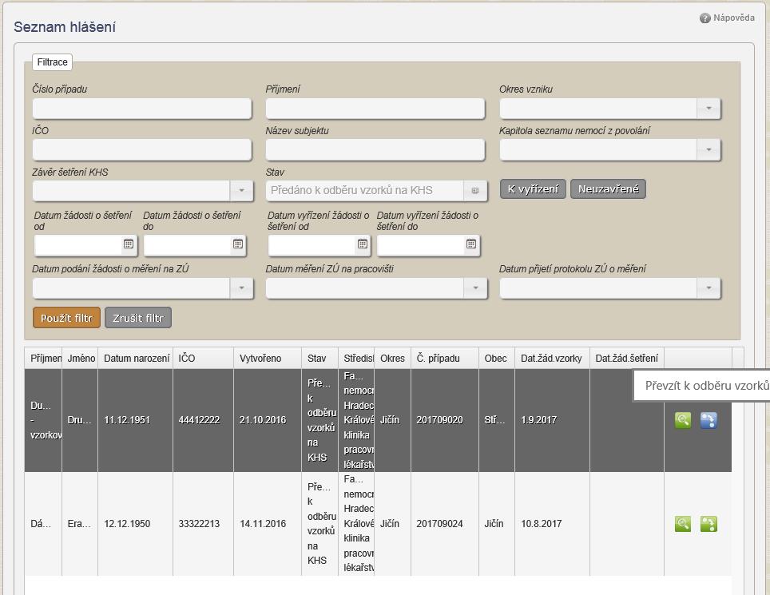770x595 pixels.
Task: Click Zrušit filtr button
Action: pyautogui.click(x=138, y=318)
